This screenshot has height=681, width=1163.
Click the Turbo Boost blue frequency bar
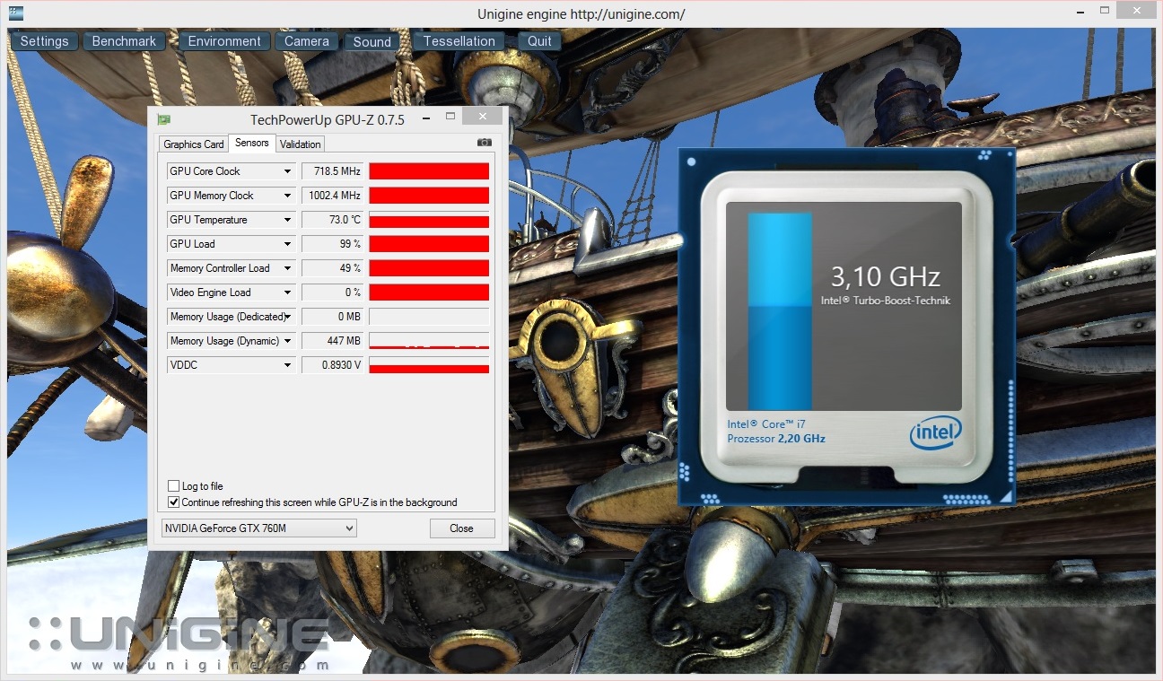[780, 311]
